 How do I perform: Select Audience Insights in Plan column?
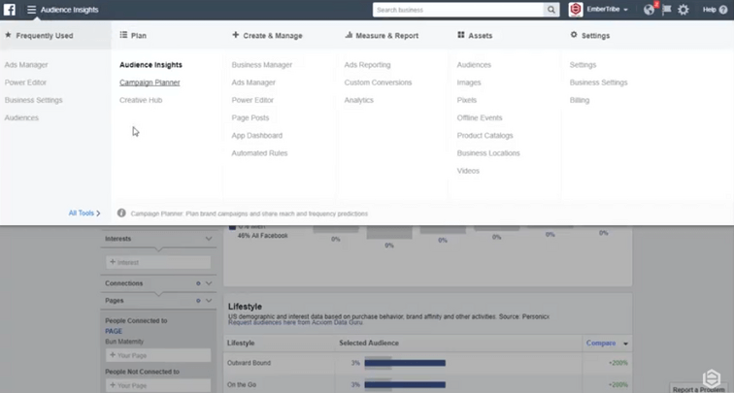(150, 65)
